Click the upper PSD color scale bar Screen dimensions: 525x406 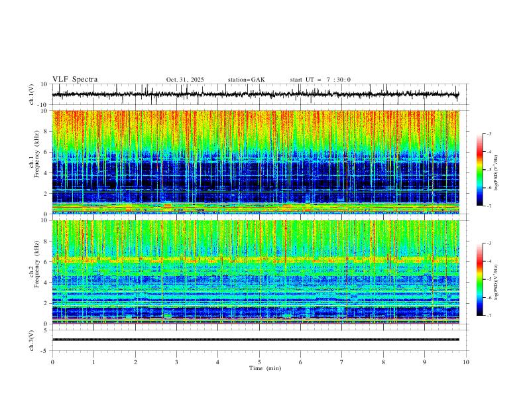(479, 170)
